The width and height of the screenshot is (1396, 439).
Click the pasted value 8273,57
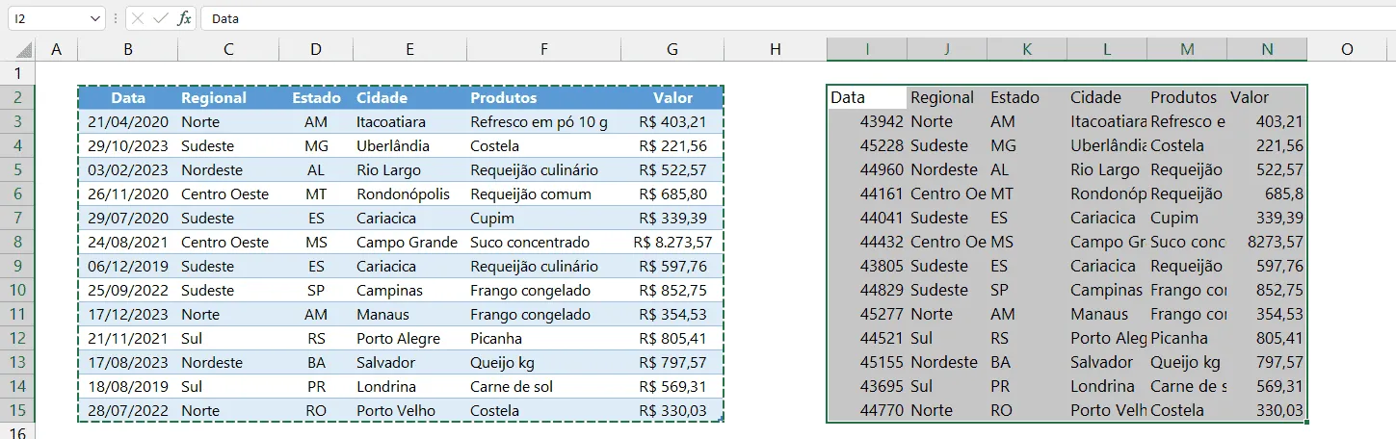[x=1267, y=242]
